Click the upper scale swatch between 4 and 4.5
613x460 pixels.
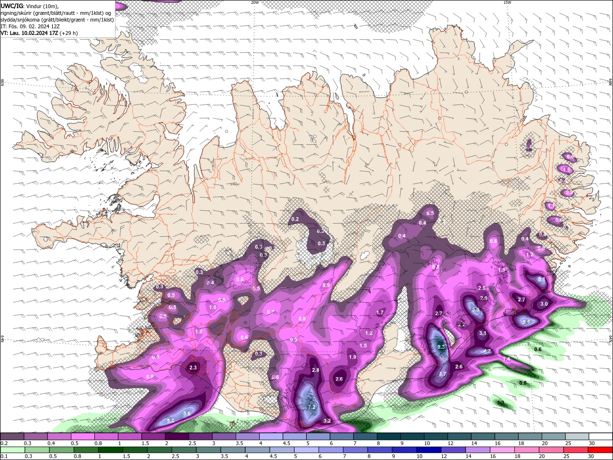271,437
